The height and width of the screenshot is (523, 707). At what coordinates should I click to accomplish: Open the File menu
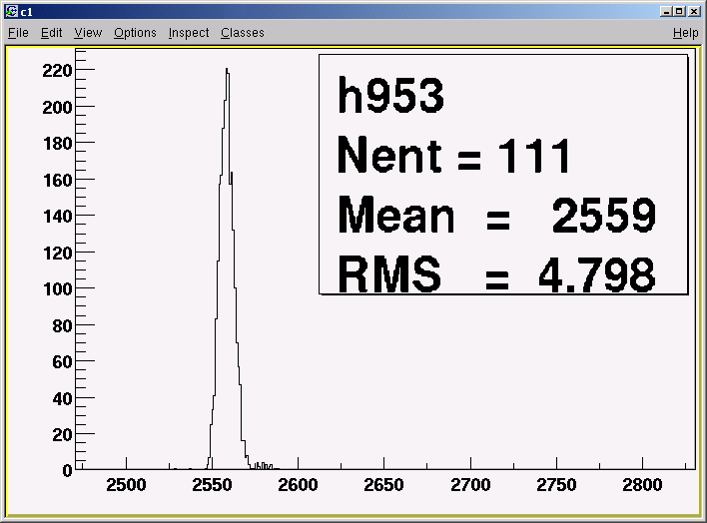tap(18, 33)
